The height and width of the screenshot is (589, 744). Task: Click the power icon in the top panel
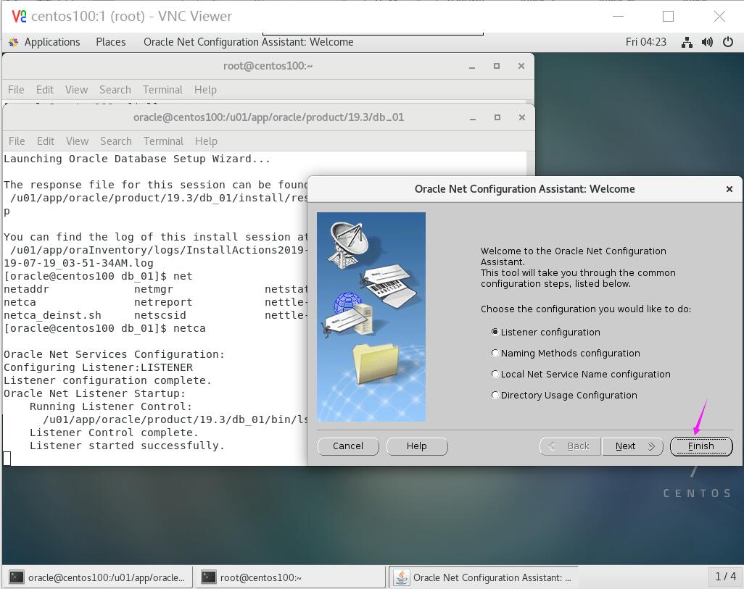[x=728, y=42]
